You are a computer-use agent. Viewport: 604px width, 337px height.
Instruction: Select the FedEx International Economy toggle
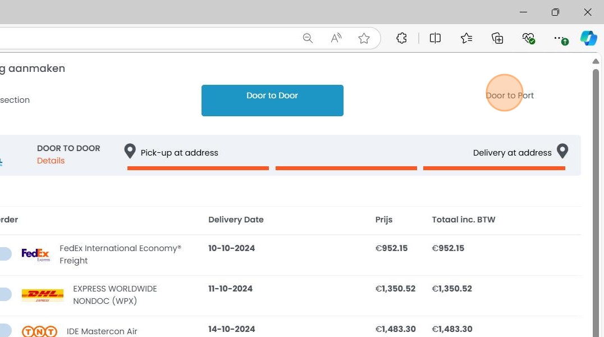(x=4, y=254)
